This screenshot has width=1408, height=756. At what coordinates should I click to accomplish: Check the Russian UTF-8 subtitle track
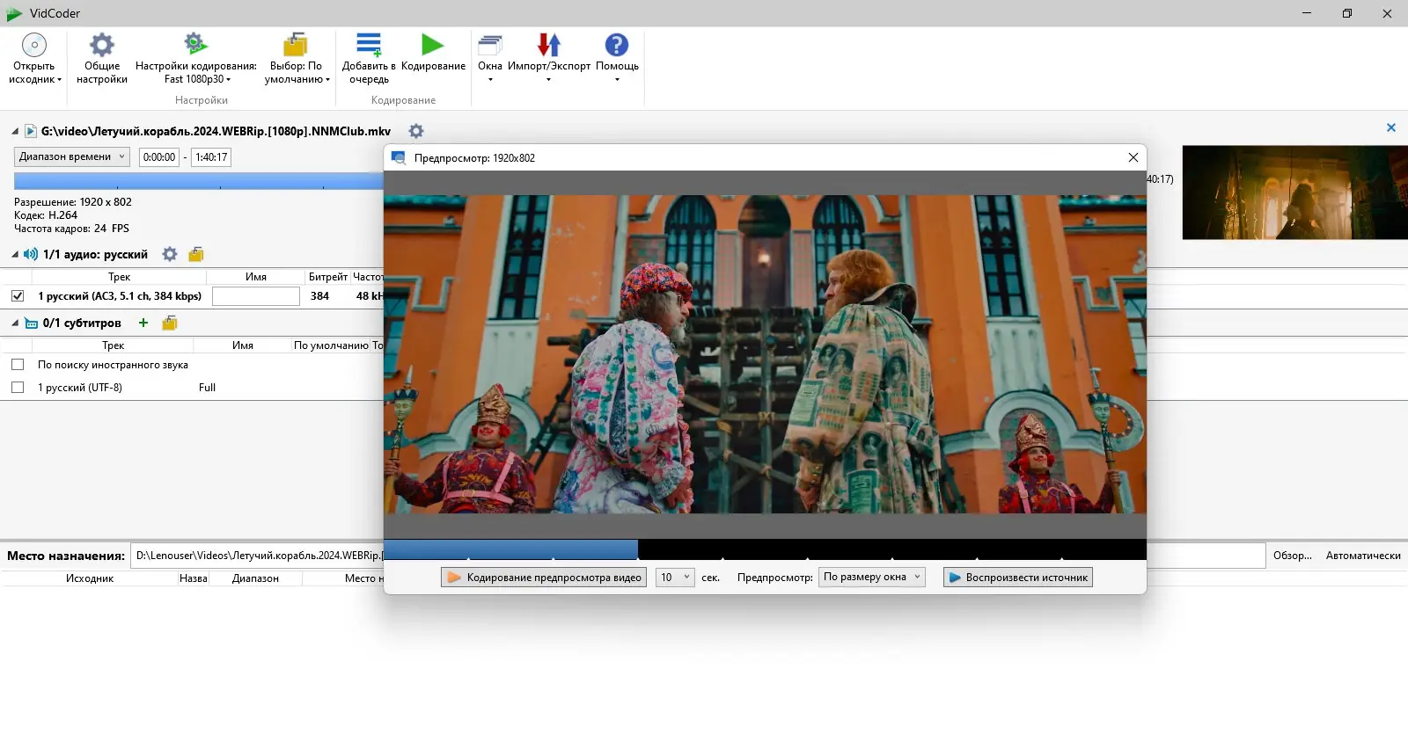coord(18,388)
